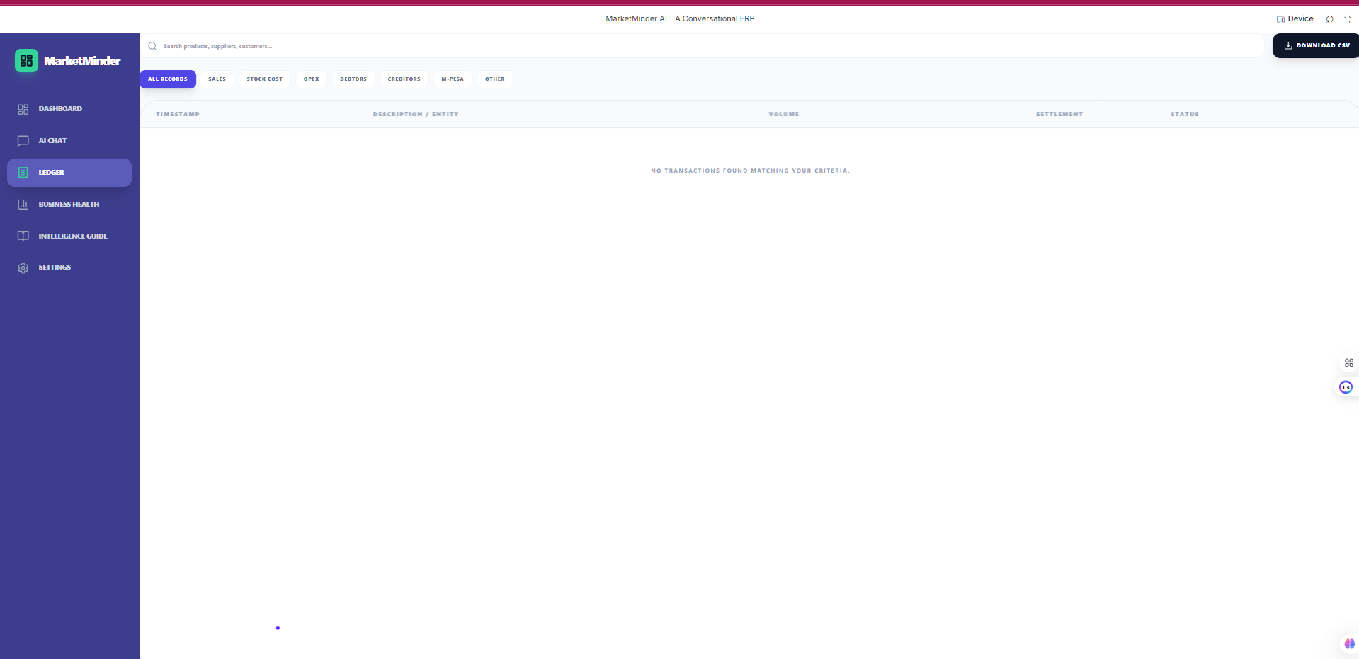Viewport: 1359px width, 659px height.
Task: Click the refresh icon in the top bar
Action: point(1330,19)
